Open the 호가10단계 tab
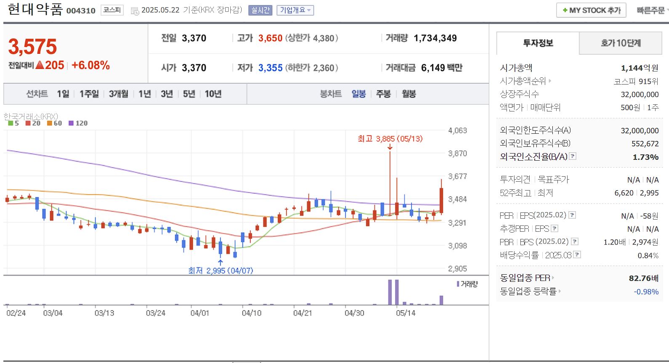The image size is (669, 363). (x=621, y=43)
